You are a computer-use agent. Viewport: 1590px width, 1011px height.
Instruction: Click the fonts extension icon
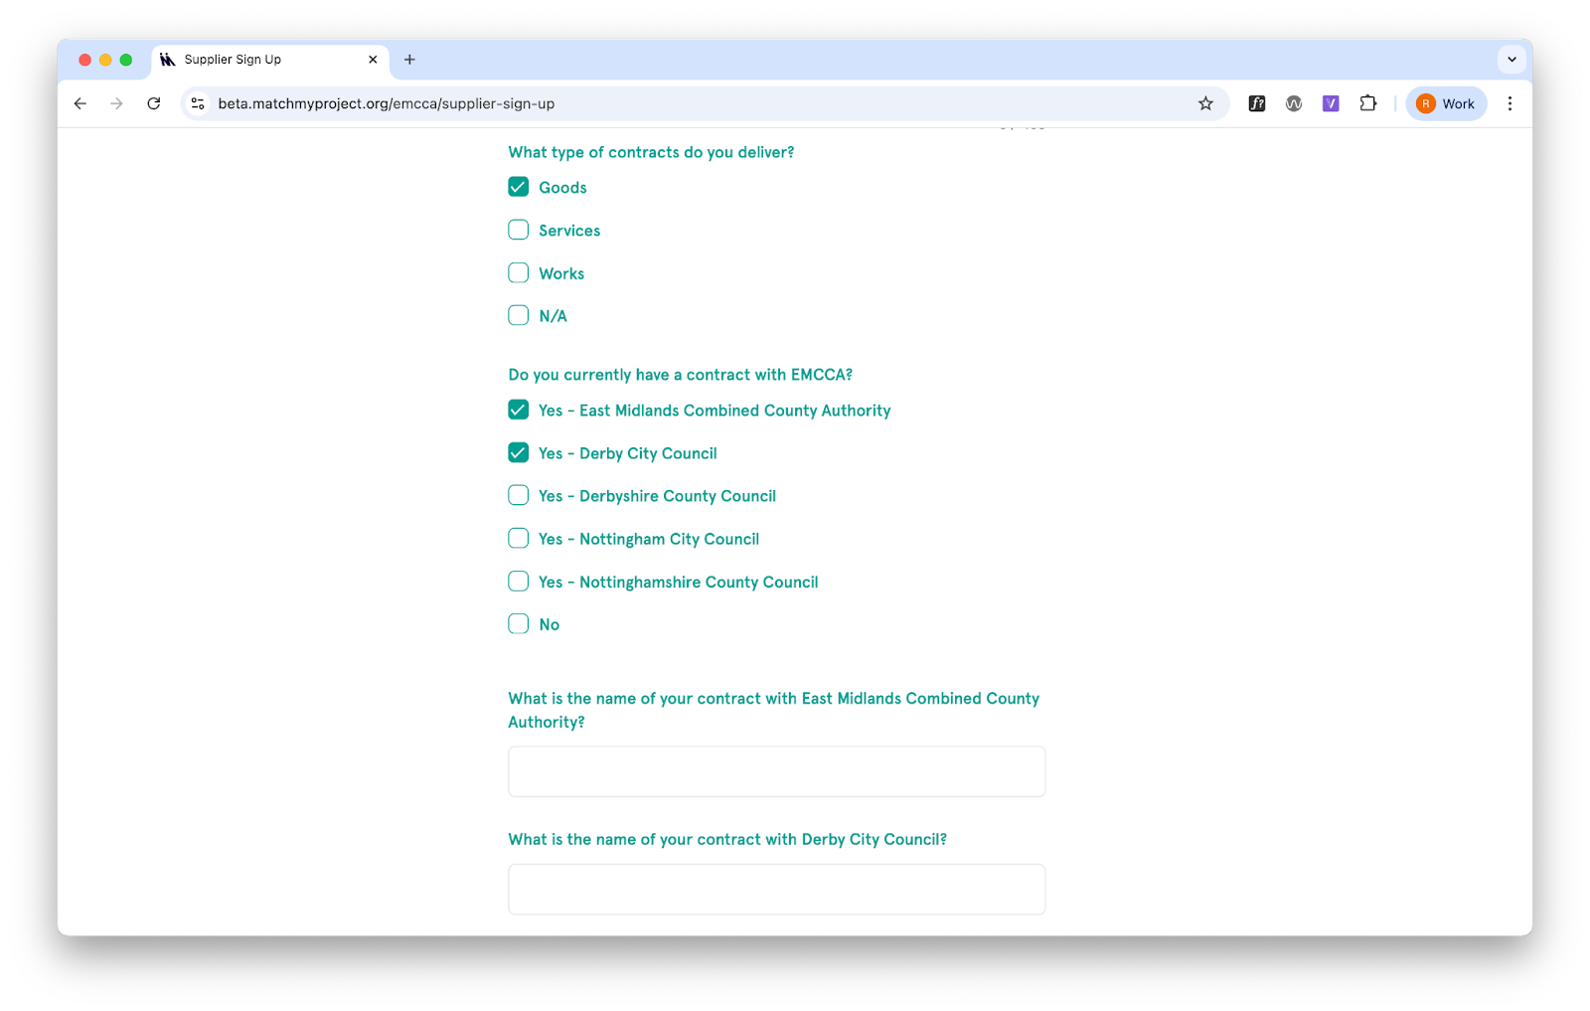(x=1257, y=103)
